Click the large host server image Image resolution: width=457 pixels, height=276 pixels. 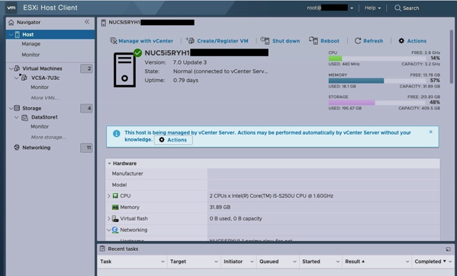pyautogui.click(x=125, y=70)
